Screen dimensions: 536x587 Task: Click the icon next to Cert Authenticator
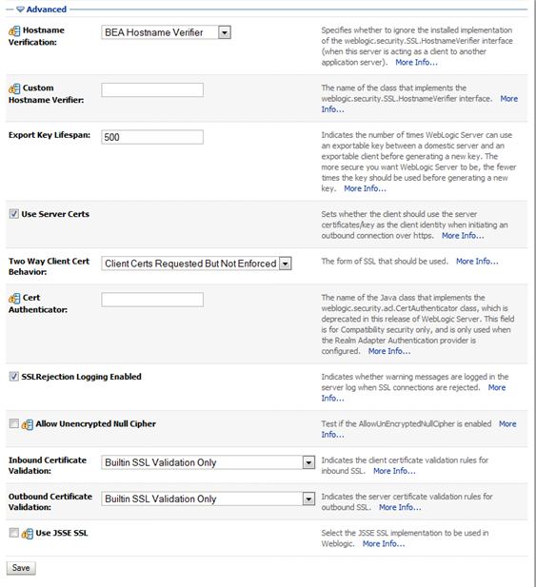[14, 298]
